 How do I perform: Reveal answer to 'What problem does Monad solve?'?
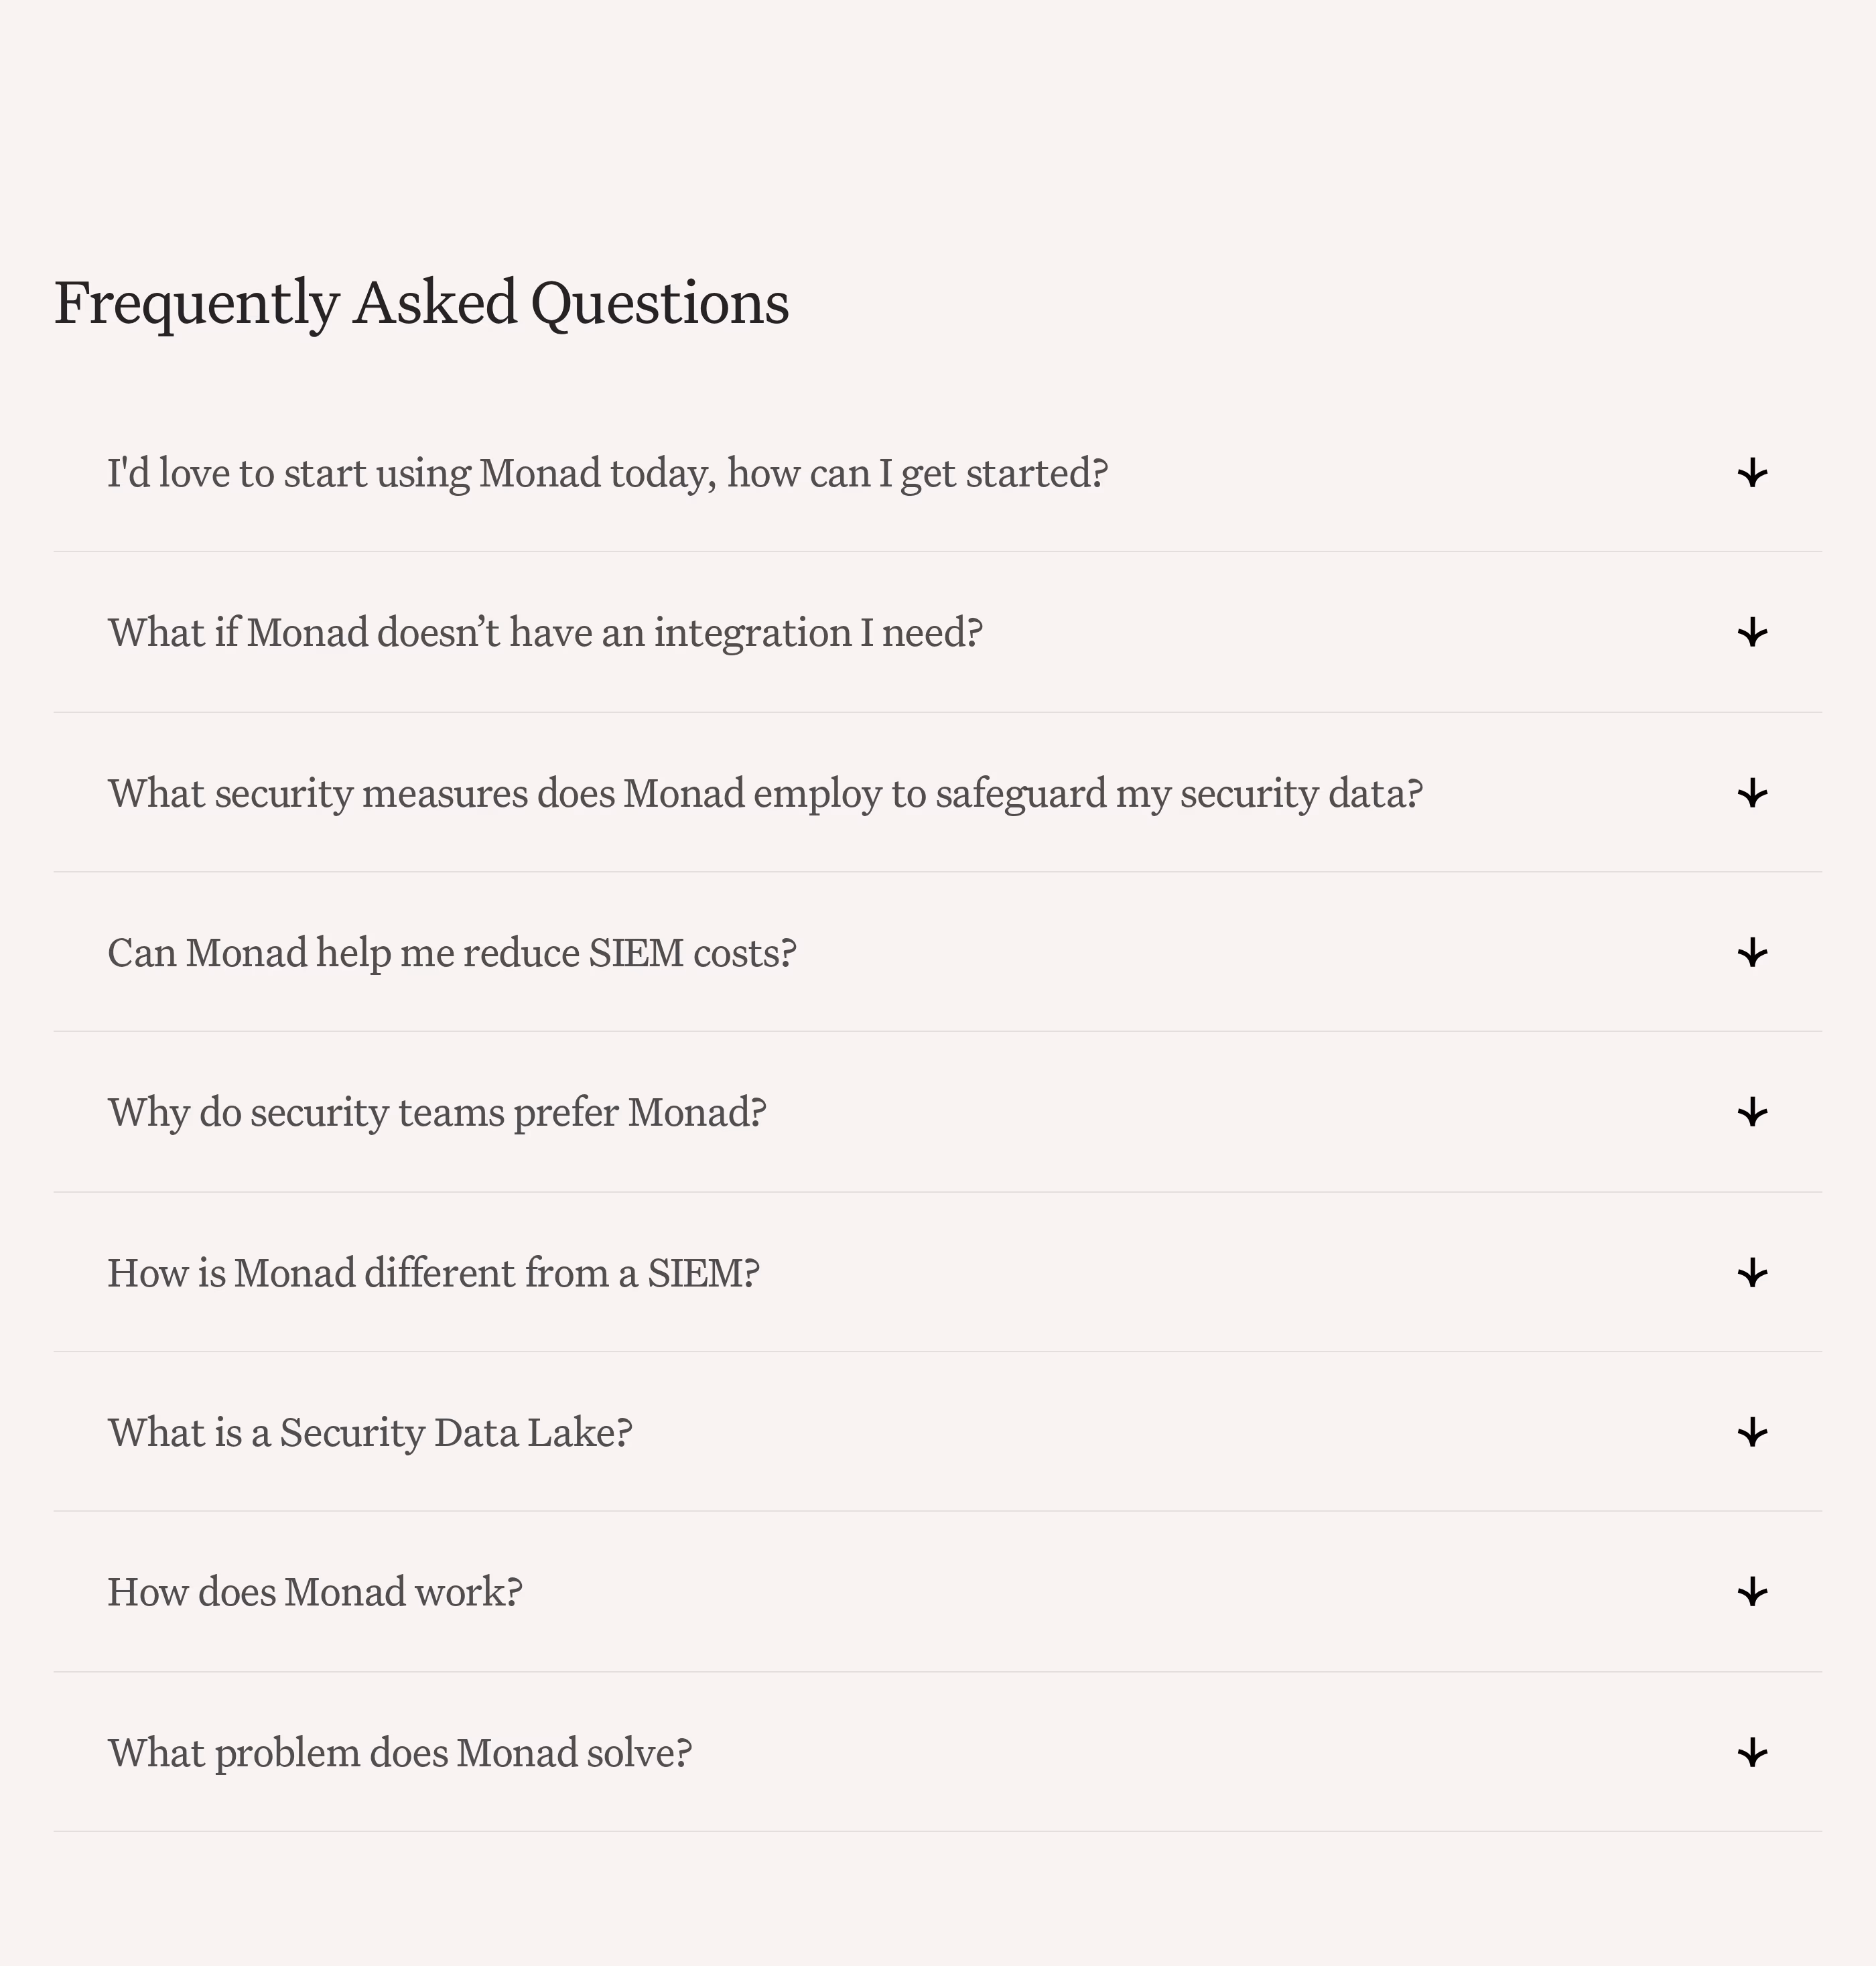(x=400, y=1752)
